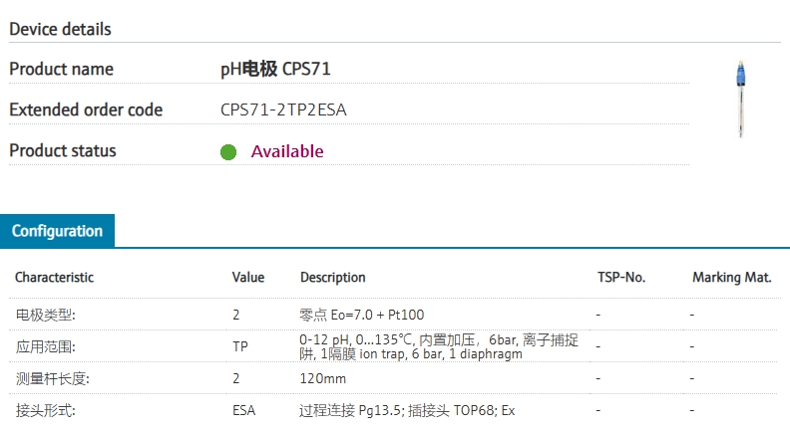Image resolution: width=790 pixels, height=435 pixels.
Task: Select the 接头形式 characteristic row label
Action: [x=46, y=410]
